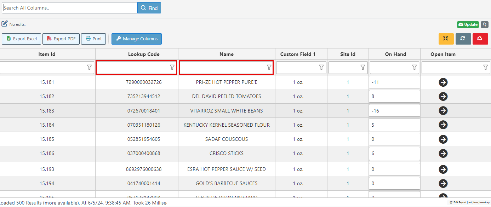Open the On Hand filter funnel

pos(414,67)
